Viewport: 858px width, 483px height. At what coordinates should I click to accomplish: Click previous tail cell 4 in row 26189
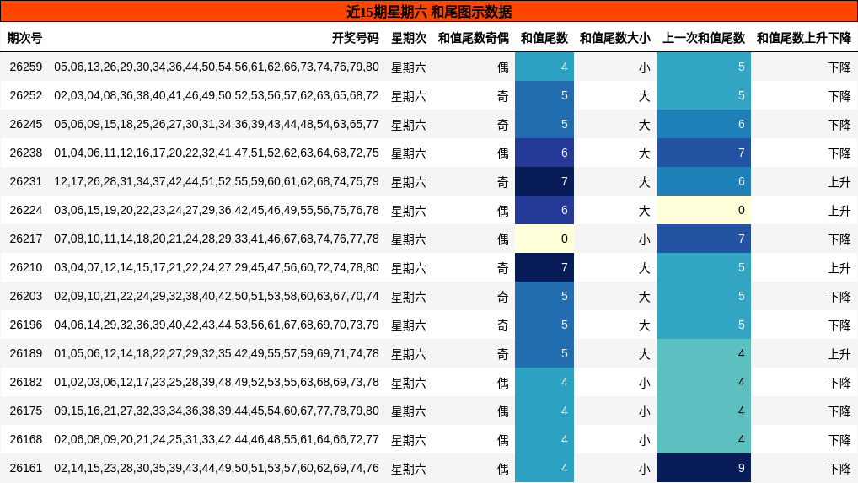tap(704, 353)
